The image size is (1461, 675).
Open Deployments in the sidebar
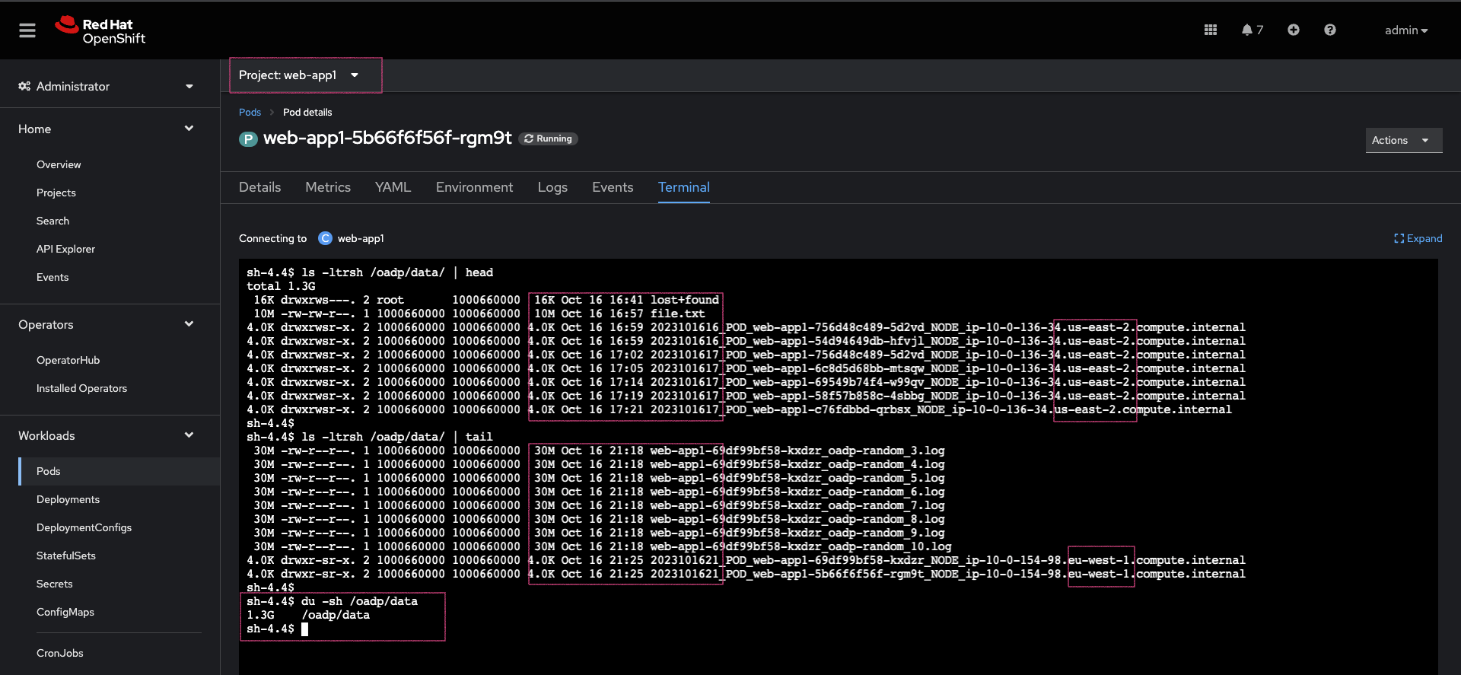(68, 499)
